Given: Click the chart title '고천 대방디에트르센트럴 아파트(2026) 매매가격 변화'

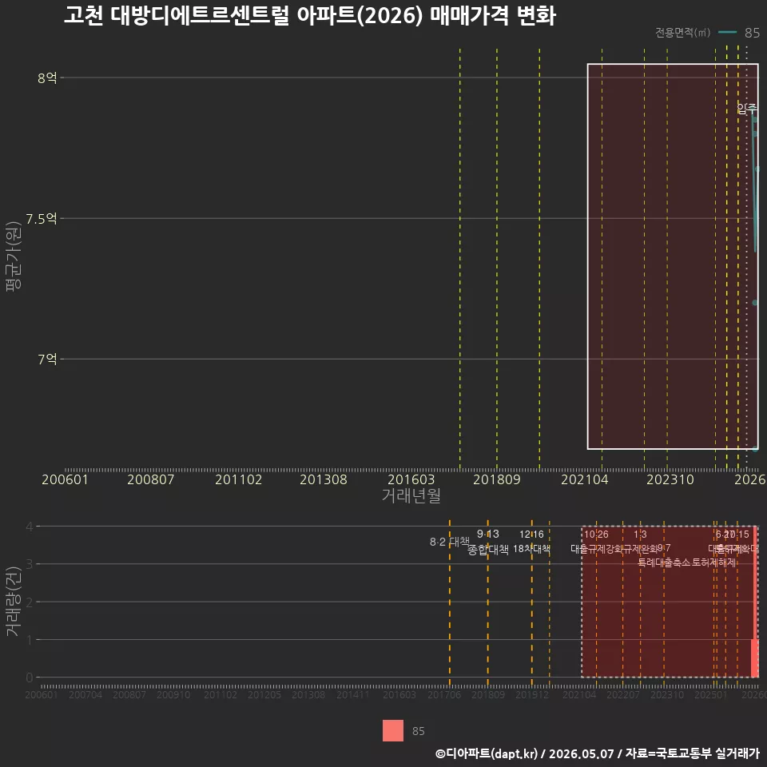Looking at the screenshot, I should click(310, 16).
